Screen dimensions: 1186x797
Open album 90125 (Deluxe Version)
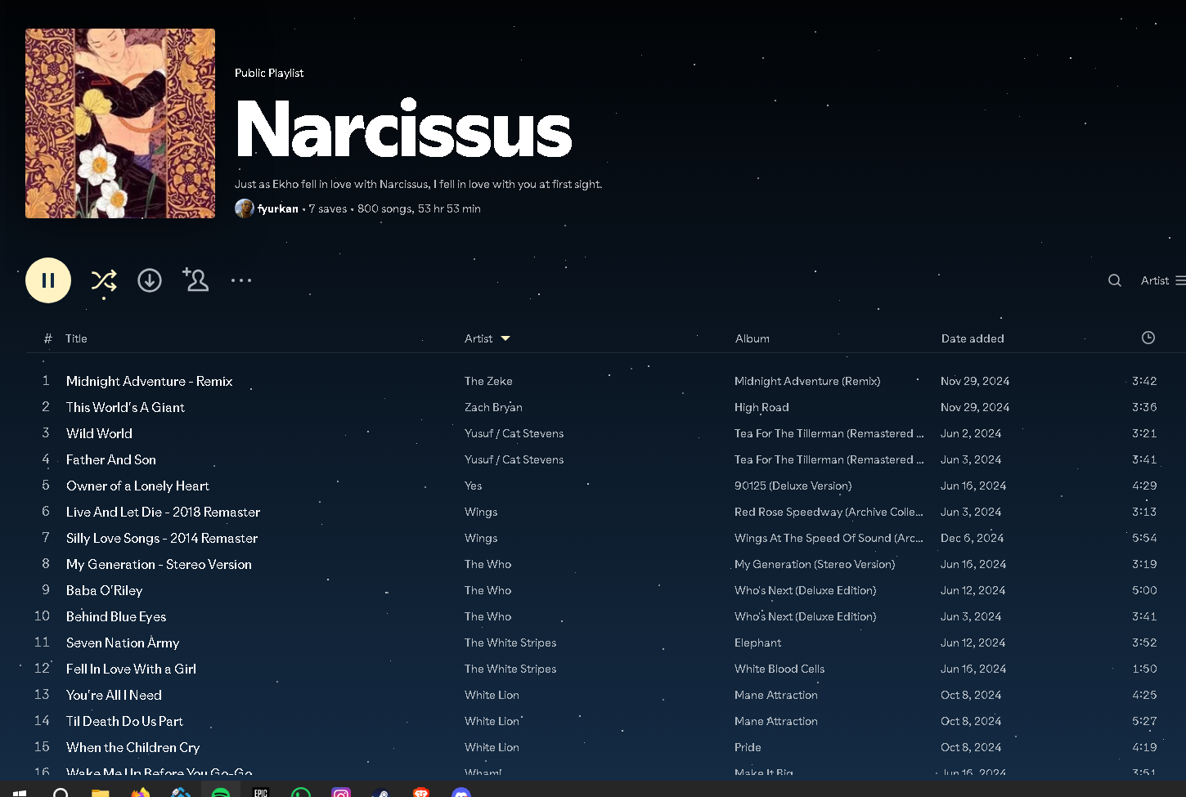point(793,486)
